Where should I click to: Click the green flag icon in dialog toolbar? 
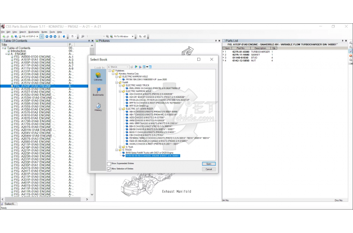[x=136, y=67]
